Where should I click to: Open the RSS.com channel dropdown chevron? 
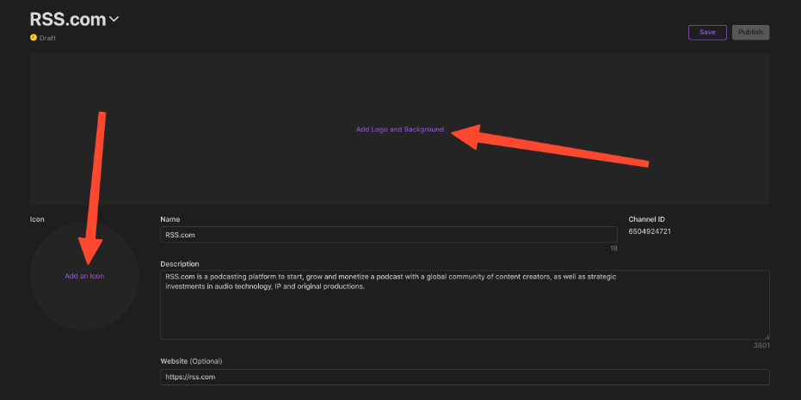coord(114,20)
